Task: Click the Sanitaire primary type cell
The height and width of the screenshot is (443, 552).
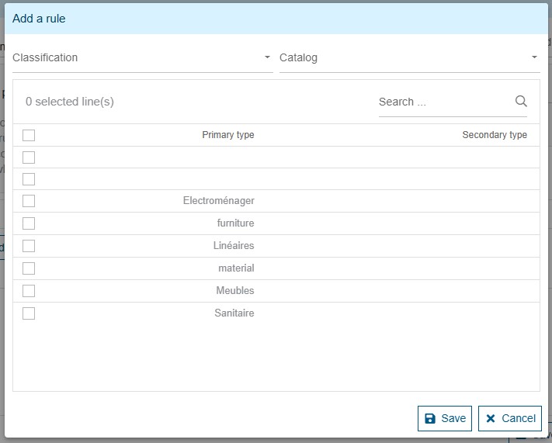Action: 234,313
